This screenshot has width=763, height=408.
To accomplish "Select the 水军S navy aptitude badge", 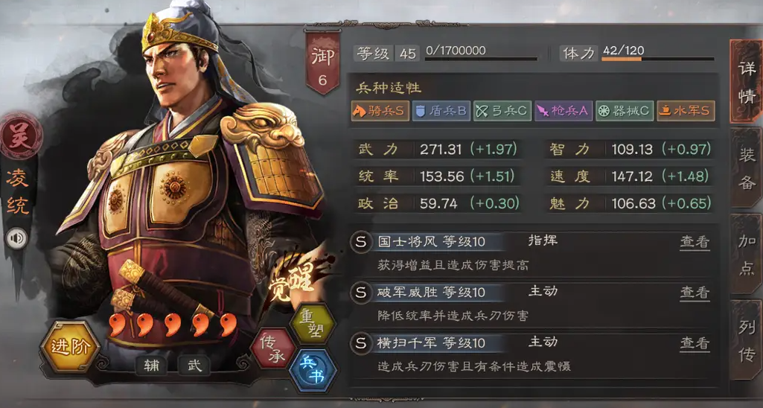I will [686, 111].
